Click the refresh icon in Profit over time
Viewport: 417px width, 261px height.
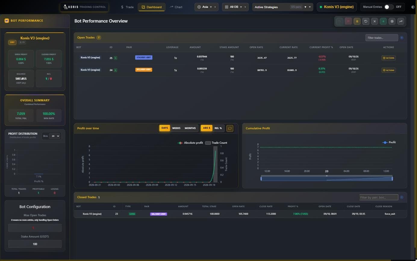tap(230, 128)
